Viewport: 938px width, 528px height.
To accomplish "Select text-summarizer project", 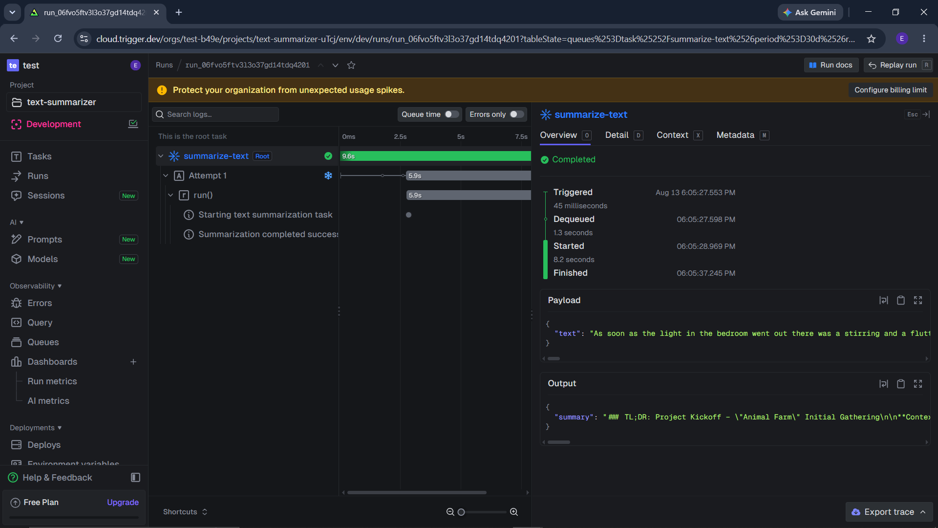I will 74,102.
